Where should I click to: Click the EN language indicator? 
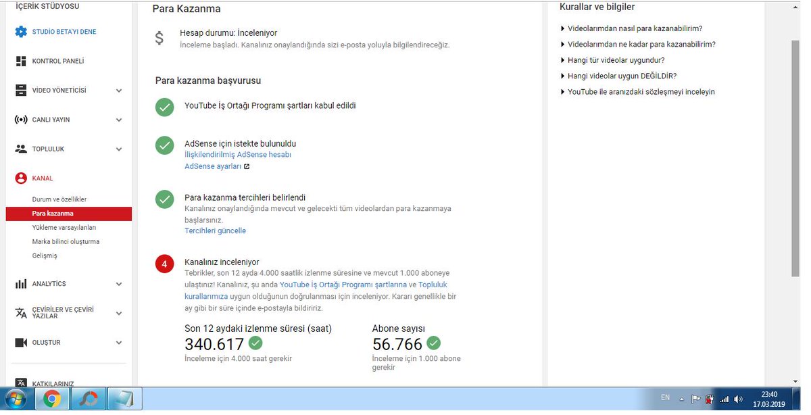tap(665, 397)
